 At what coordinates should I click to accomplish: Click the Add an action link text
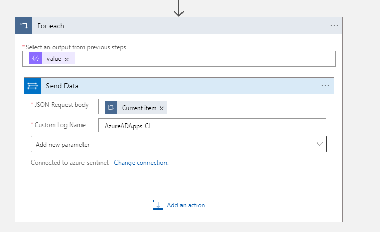pyautogui.click(x=186, y=205)
